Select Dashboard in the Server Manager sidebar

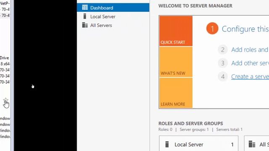pos(113,8)
